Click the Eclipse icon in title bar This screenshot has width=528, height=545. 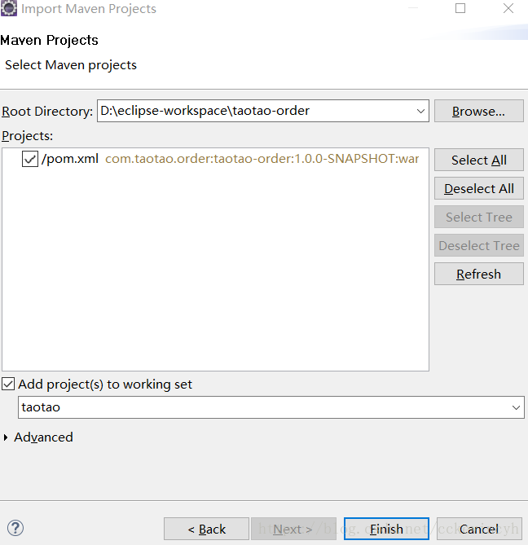pos(8,8)
